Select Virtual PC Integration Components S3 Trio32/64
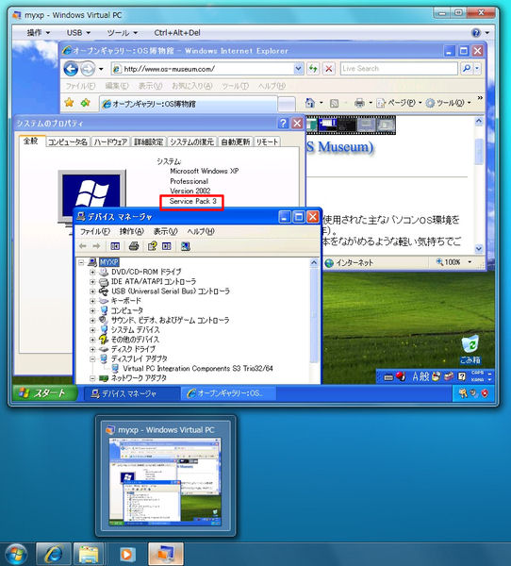Image resolution: width=511 pixels, height=566 pixels. pyautogui.click(x=197, y=369)
